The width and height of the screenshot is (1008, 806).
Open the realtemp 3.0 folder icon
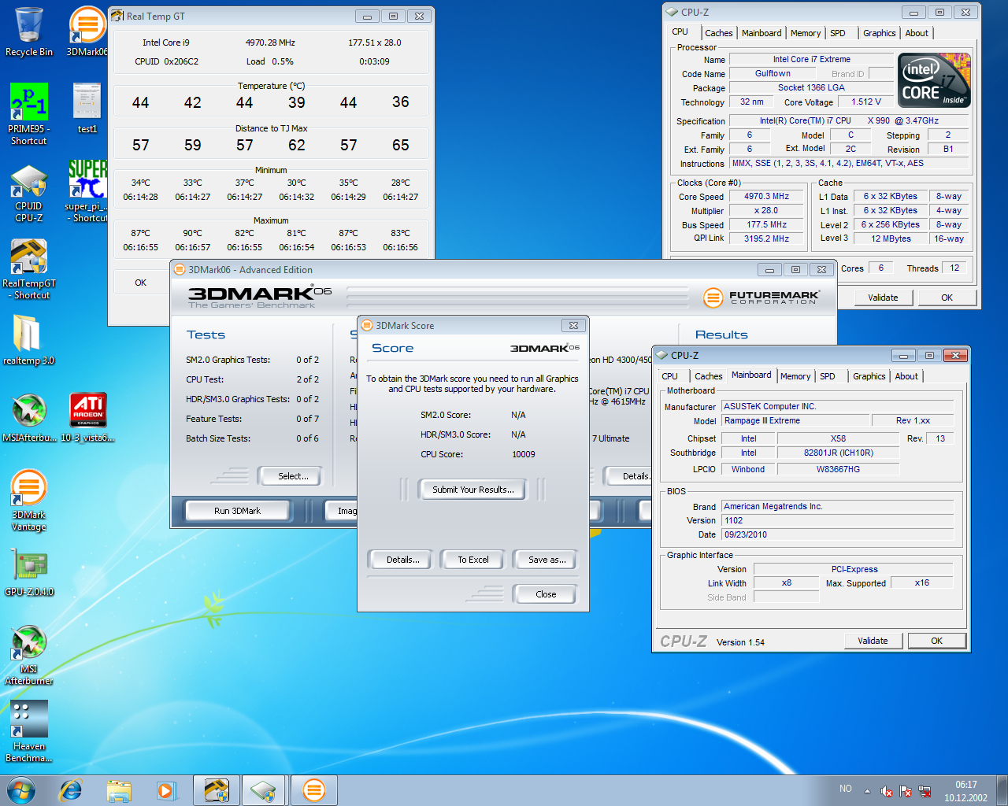click(x=29, y=340)
